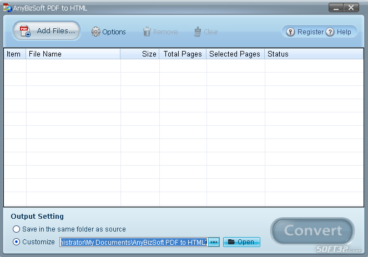Open the output folder
The image size is (368, 257).
pos(241,242)
